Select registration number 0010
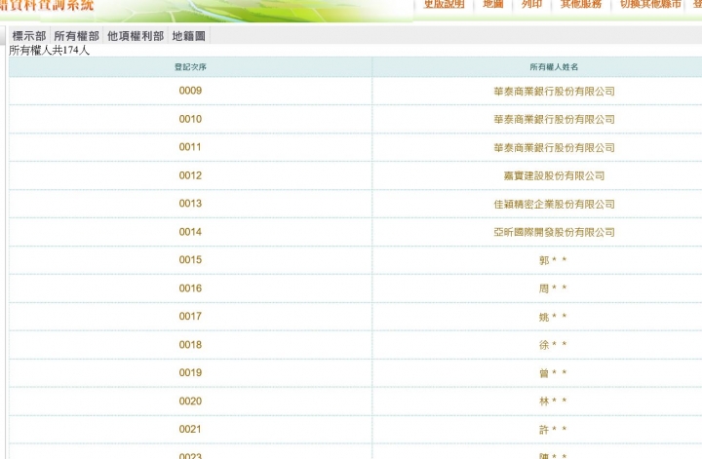Screen dimensions: 702x459 190,119
